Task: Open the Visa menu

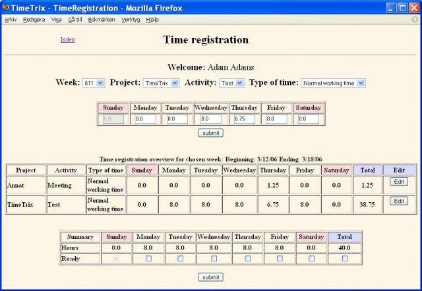Action: (56, 20)
